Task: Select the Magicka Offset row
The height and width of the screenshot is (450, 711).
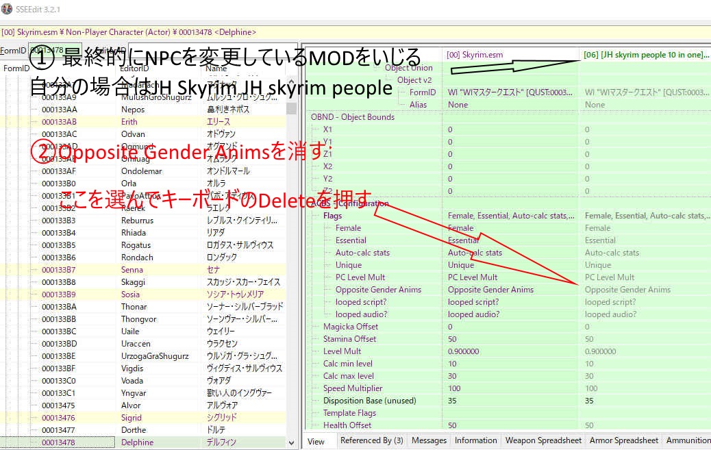Action: (x=351, y=327)
